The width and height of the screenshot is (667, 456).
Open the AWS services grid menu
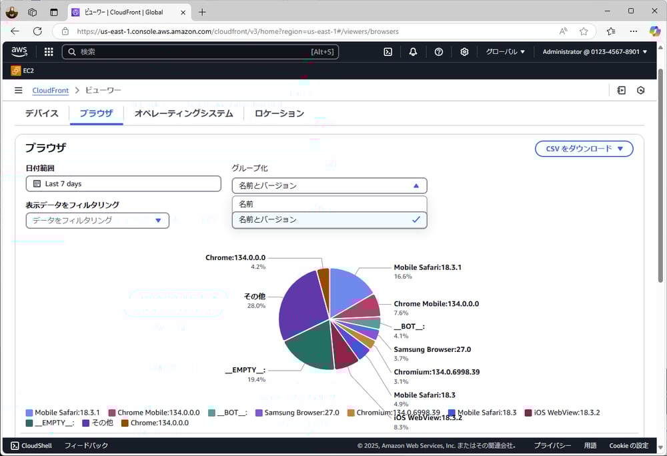coord(49,52)
